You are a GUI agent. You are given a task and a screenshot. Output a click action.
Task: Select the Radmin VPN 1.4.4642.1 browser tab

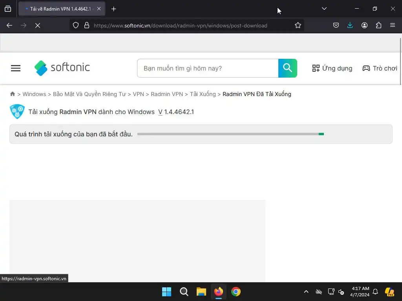click(x=62, y=9)
